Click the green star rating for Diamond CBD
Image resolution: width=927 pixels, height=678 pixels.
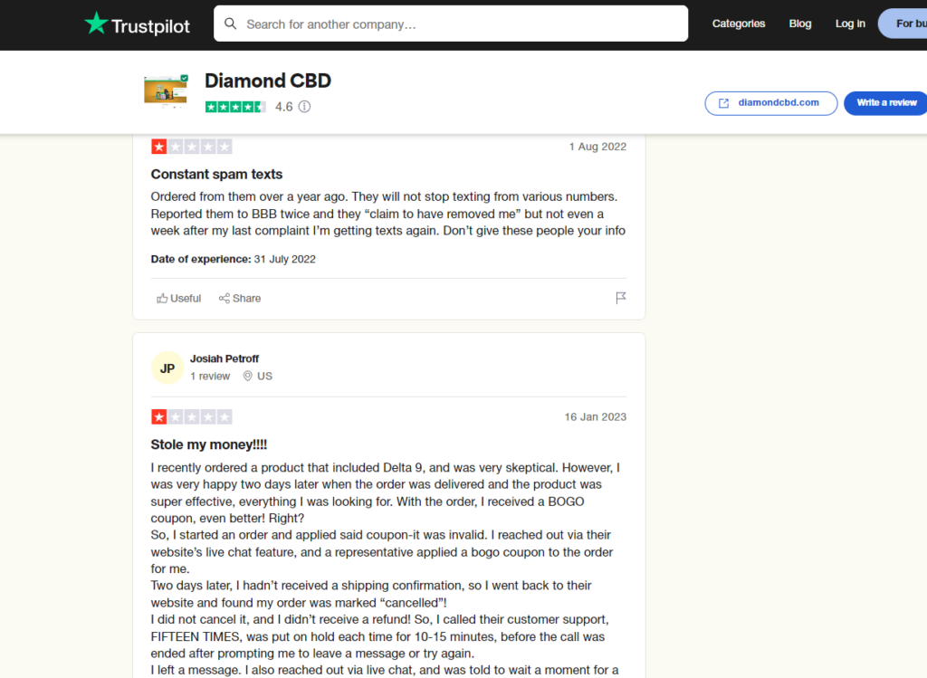coord(235,107)
